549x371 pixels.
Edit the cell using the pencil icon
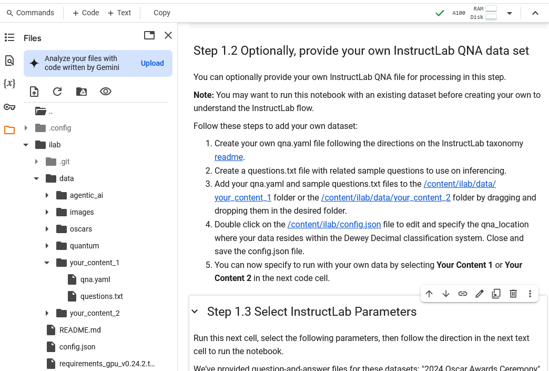[479, 294]
